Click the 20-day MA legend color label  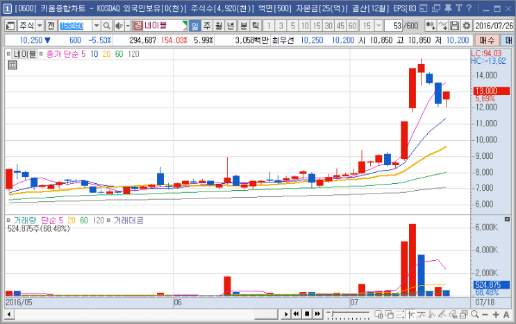(107, 54)
